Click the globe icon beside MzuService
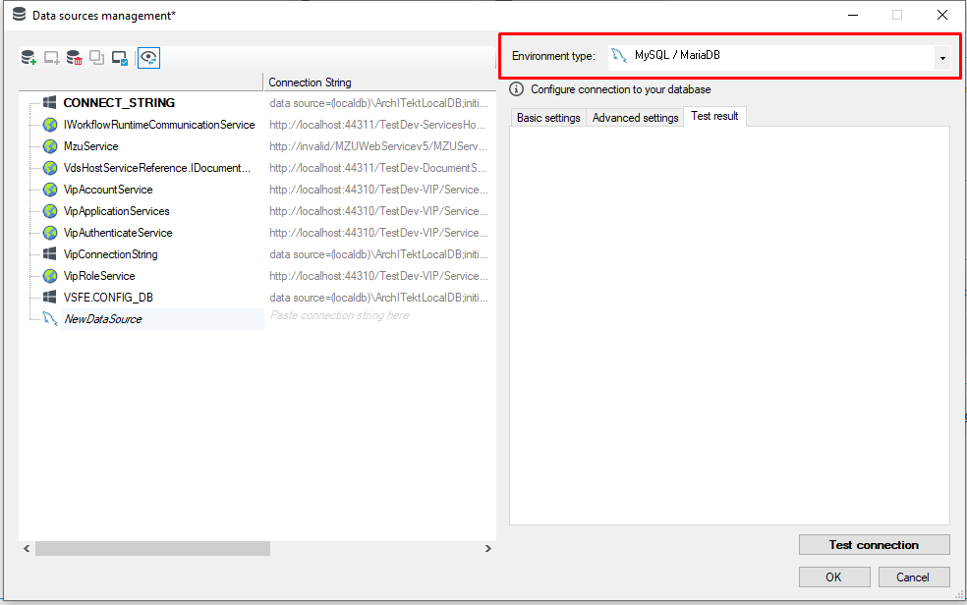Viewport: 967px width, 605px height. (50, 146)
